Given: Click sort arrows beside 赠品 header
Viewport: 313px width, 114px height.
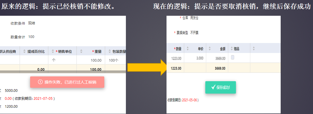Looking at the screenshot, I should [231, 48].
